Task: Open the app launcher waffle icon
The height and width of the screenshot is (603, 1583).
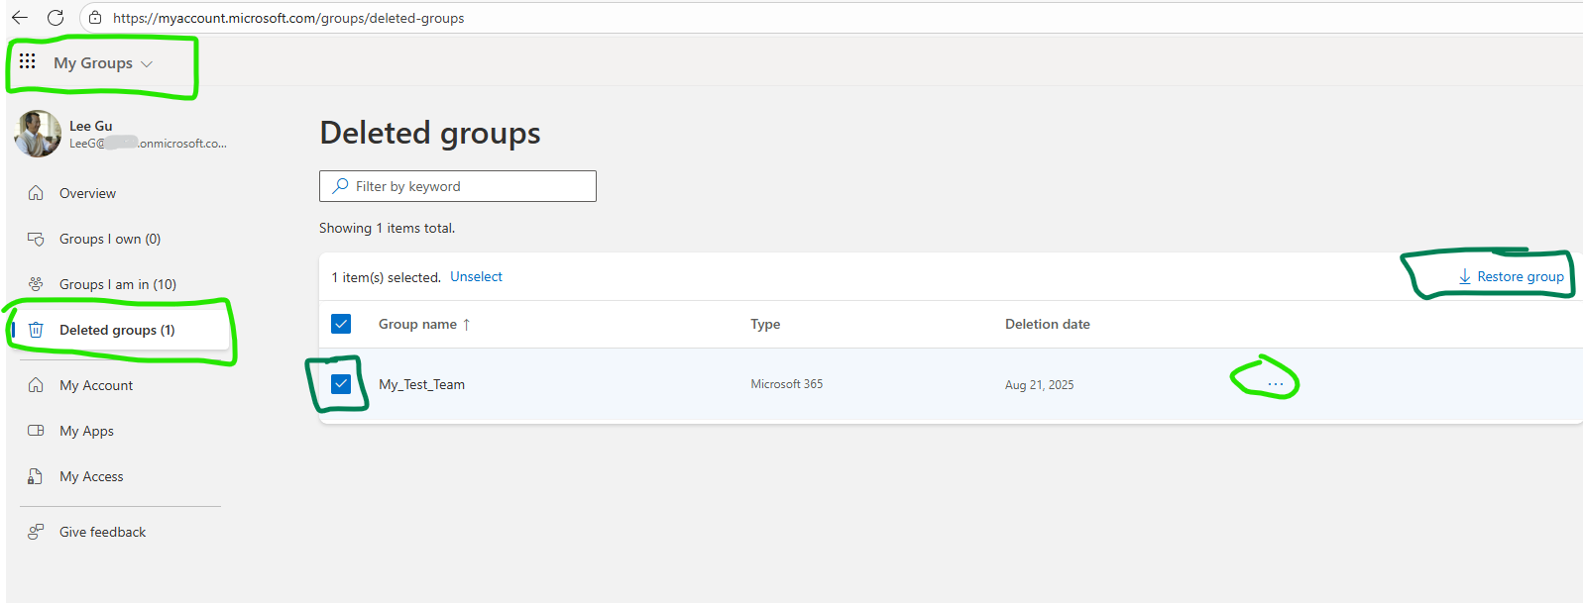Action: [x=28, y=61]
